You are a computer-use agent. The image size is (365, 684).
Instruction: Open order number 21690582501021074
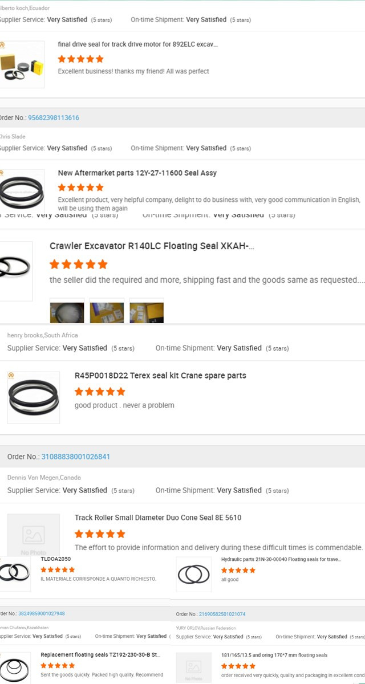point(222,614)
